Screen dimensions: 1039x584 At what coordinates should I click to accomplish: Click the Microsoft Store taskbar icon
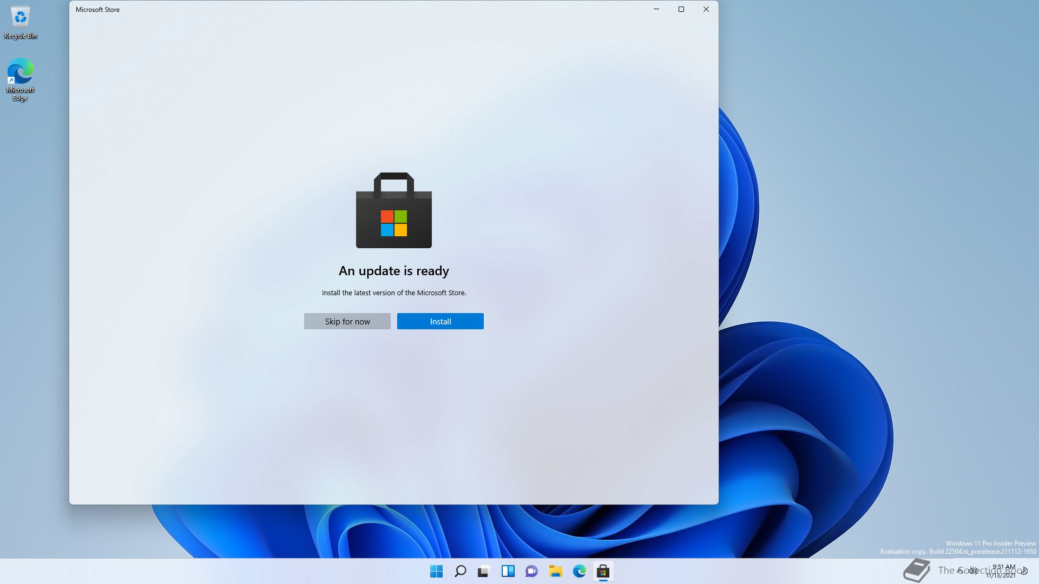point(603,571)
